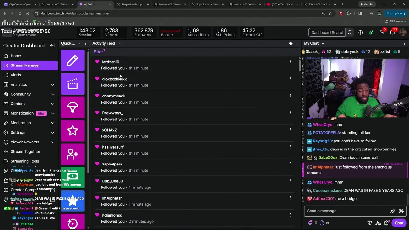
Task: Click the Shield Mode icon below chat
Action: point(370,223)
